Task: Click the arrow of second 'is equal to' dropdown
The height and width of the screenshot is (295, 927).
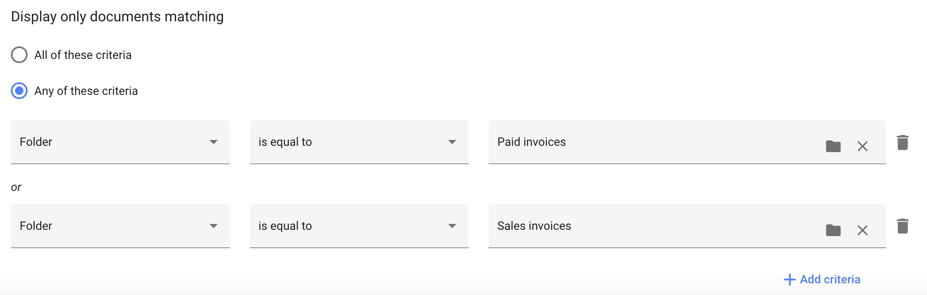Action: (452, 226)
